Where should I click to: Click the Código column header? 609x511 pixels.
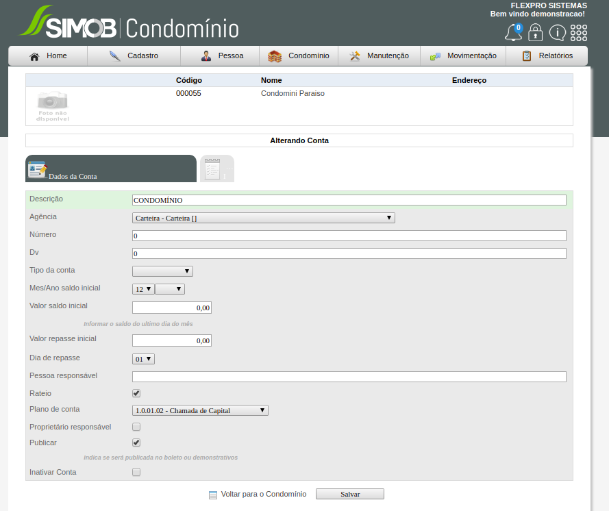189,80
